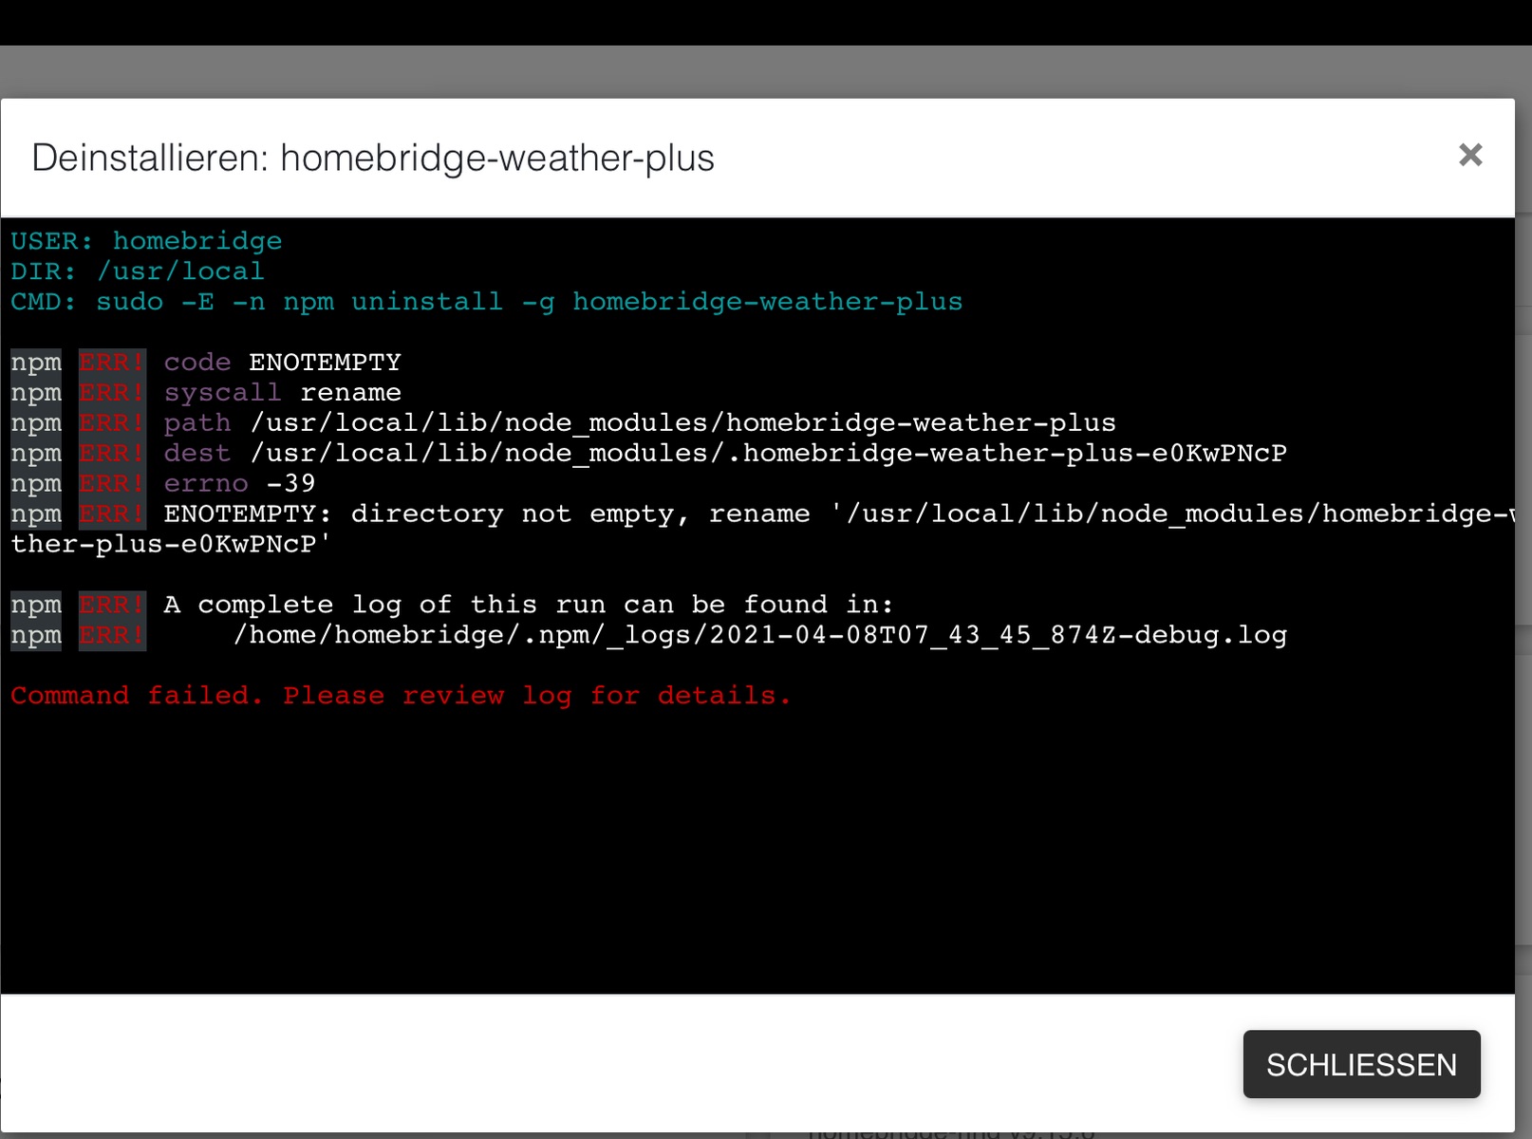
Task: Click the wrapped 'ther-plus-e0KwPNcP' text line
Action: click(x=171, y=545)
